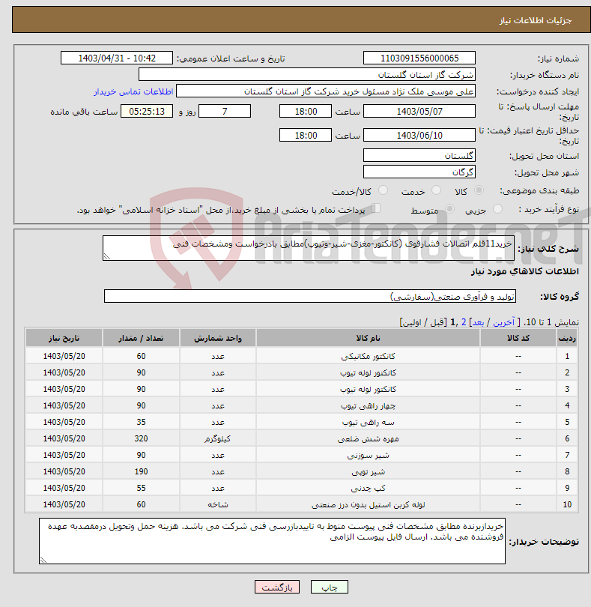The image size is (591, 607).
Task: Select the کپ چدنی item
Action: click(302, 488)
